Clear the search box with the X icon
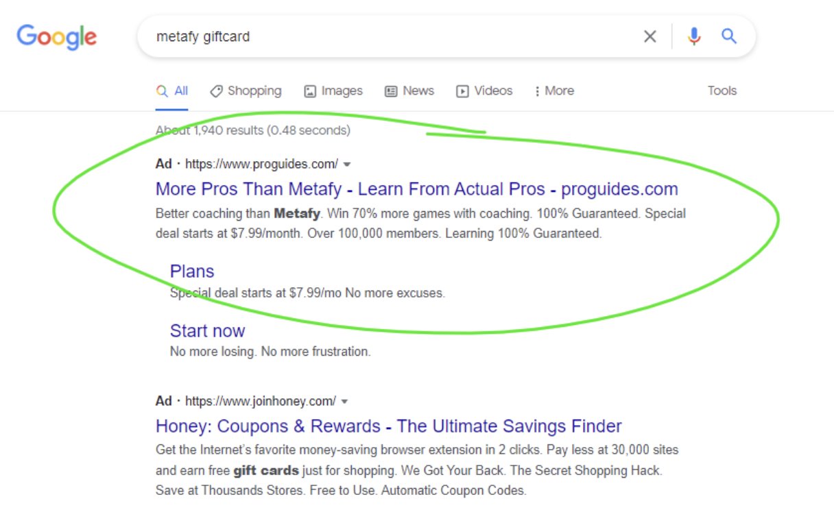The height and width of the screenshot is (521, 834). click(650, 36)
